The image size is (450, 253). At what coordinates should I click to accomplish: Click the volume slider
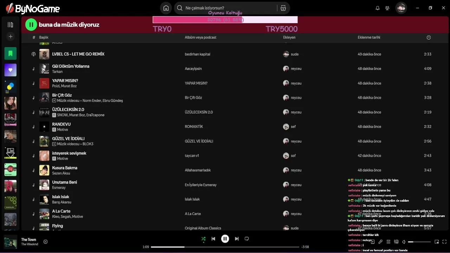[x=419, y=242]
